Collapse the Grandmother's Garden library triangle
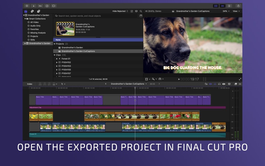 [x=24, y=15]
